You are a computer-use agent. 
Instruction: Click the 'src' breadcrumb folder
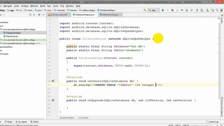(19, 10)
